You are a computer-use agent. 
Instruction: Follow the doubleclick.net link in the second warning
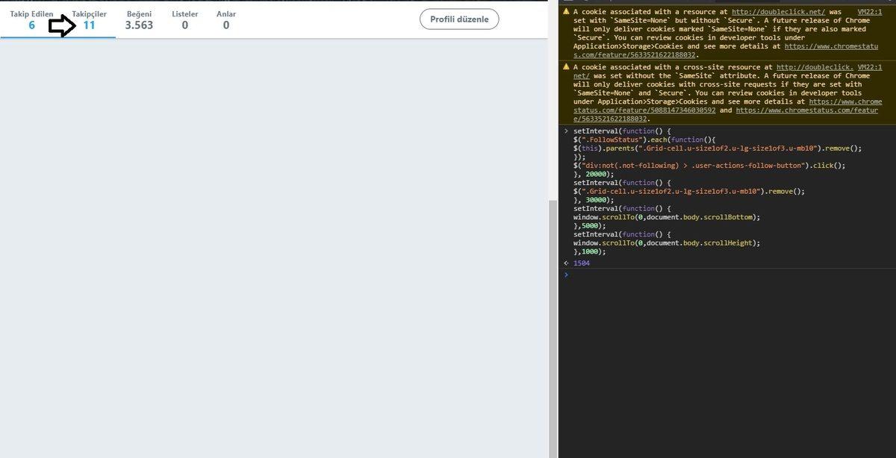coord(815,67)
